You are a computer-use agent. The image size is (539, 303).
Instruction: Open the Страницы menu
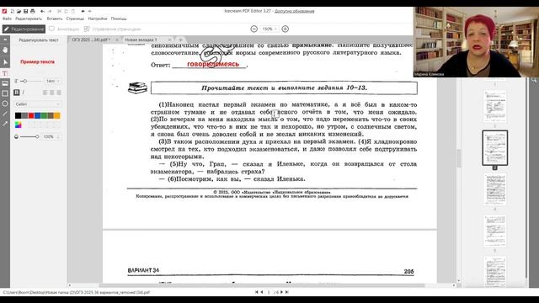[x=75, y=19]
